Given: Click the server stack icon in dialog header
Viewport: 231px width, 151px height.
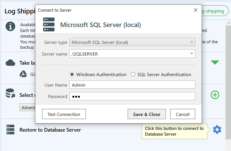Looking at the screenshot, I should tap(49, 25).
